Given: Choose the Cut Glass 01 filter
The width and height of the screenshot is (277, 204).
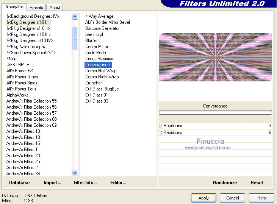Looking at the screenshot, I should click(97, 95).
